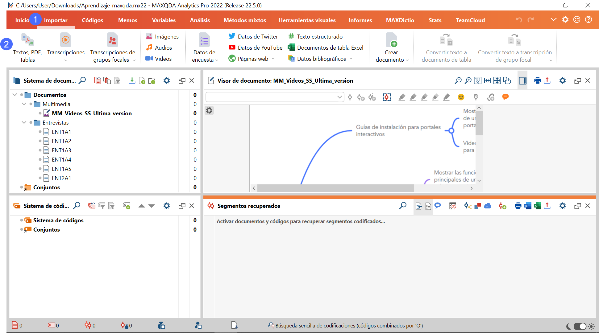Open the Métodos mixtos tab
599x333 pixels.
click(245, 20)
